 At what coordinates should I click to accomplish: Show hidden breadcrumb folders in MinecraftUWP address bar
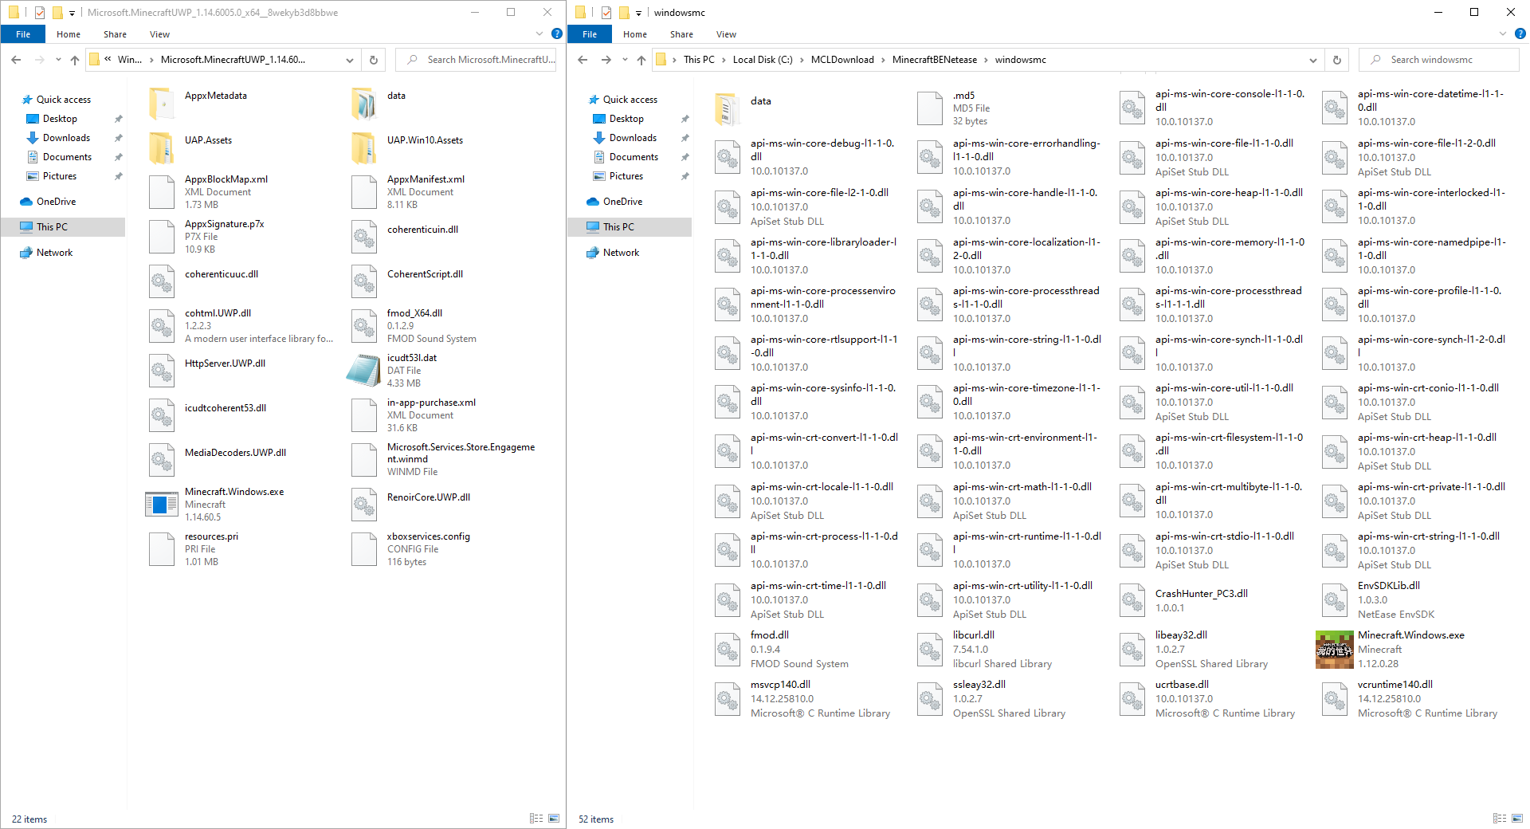pyautogui.click(x=108, y=60)
